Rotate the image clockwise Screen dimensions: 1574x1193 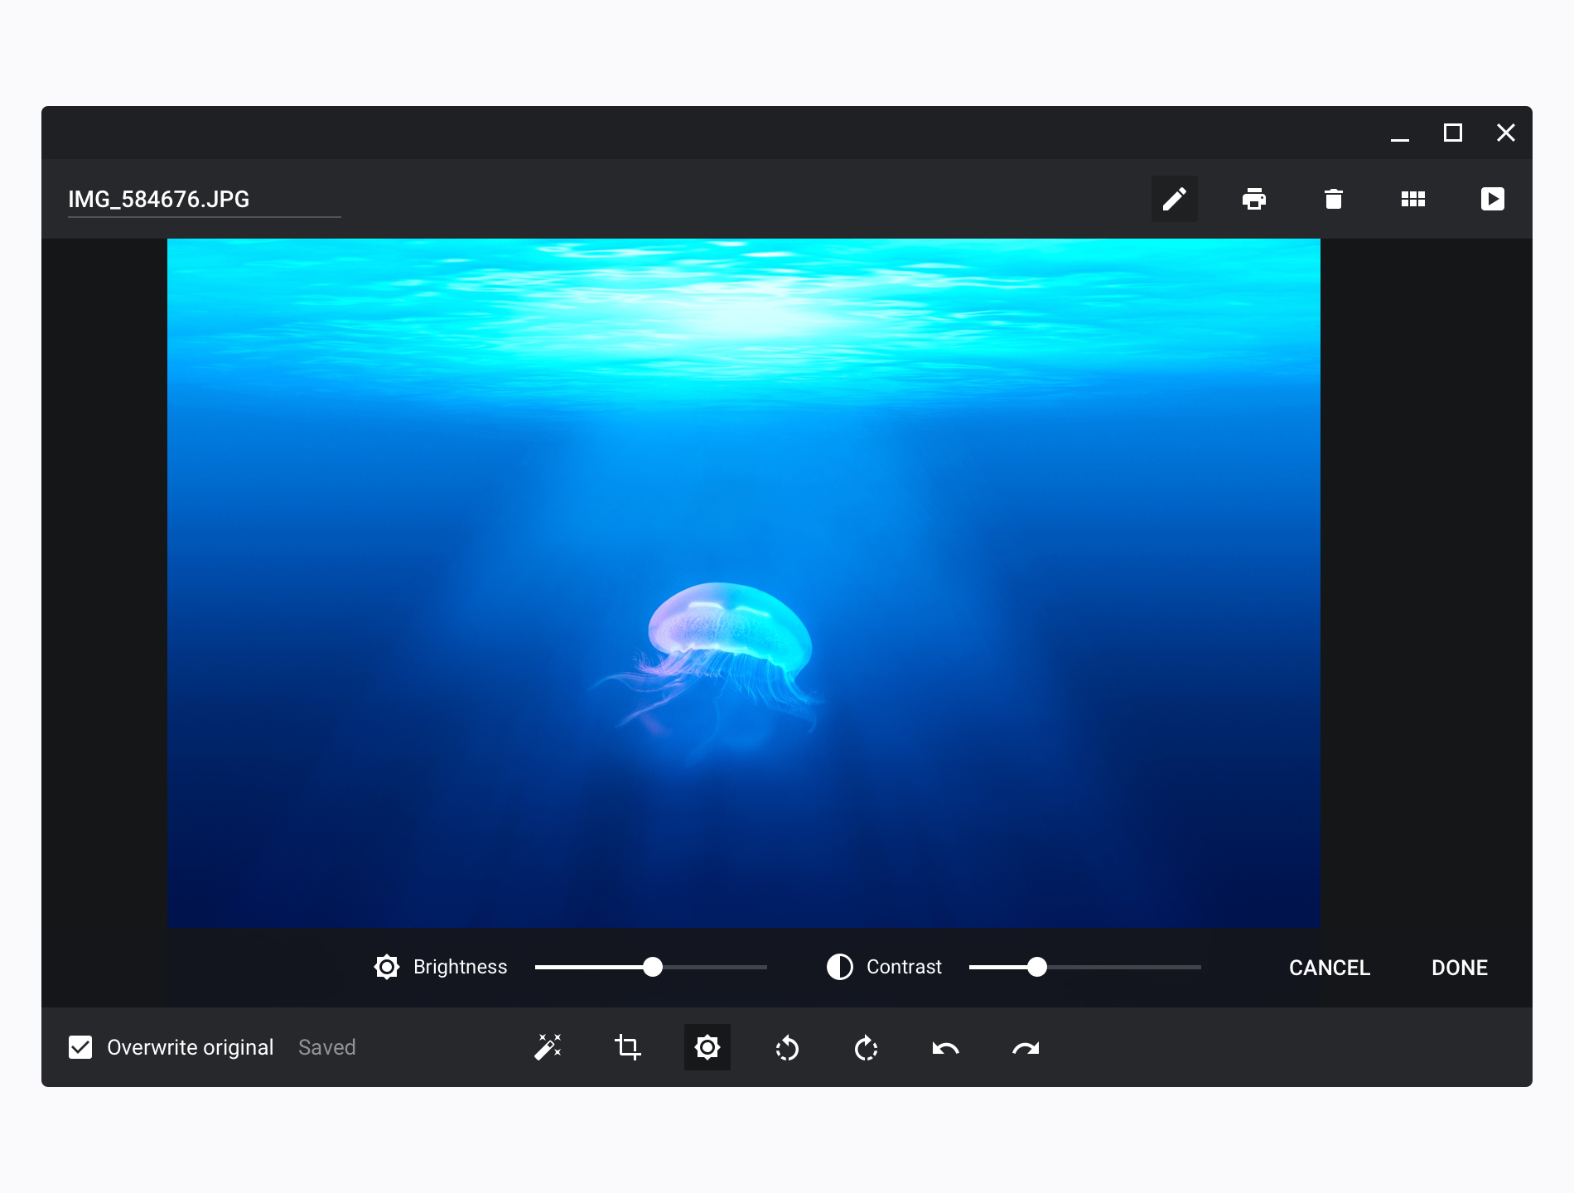tap(866, 1047)
